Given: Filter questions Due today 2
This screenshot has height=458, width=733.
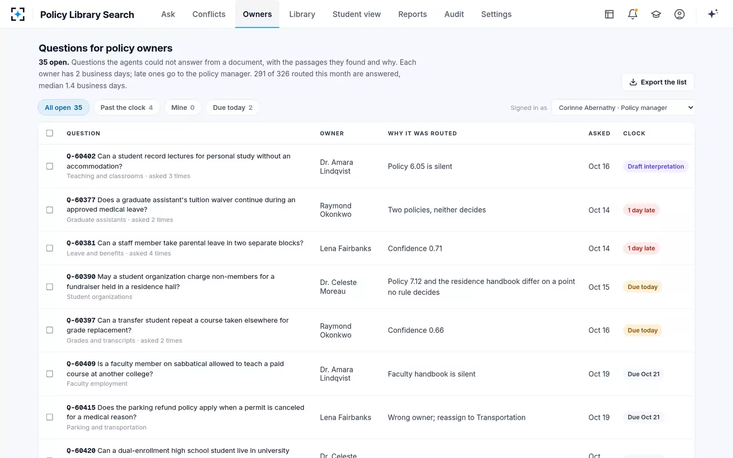Looking at the screenshot, I should (233, 107).
